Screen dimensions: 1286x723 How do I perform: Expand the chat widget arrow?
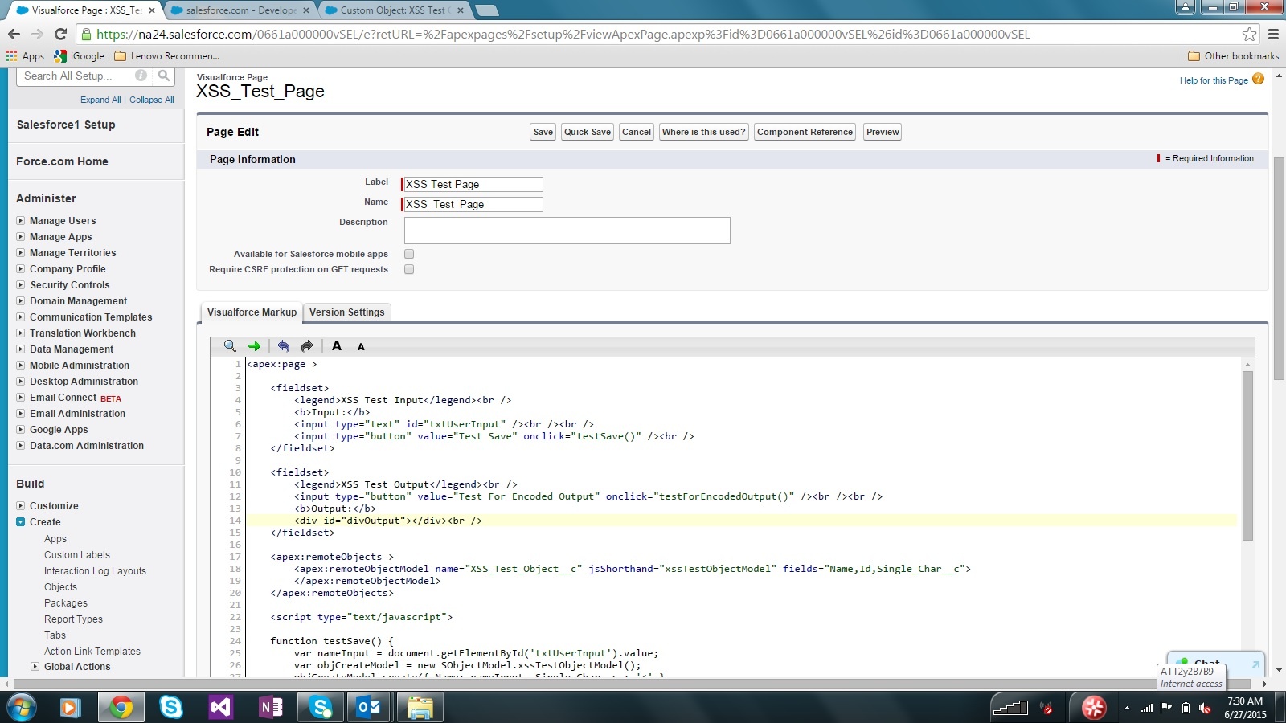1255,664
